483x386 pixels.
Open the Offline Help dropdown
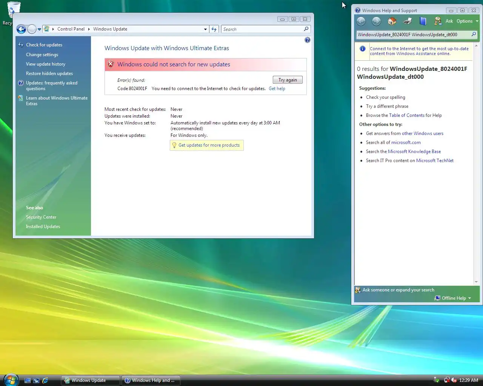click(453, 298)
